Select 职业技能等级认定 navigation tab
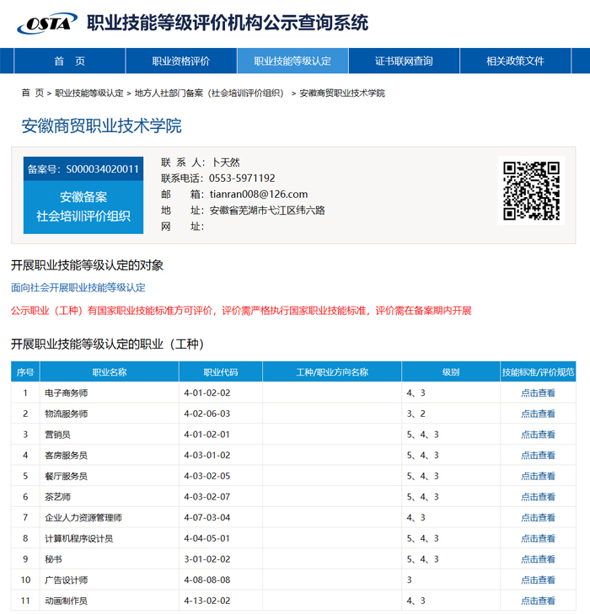The image size is (590, 614). coord(292,61)
